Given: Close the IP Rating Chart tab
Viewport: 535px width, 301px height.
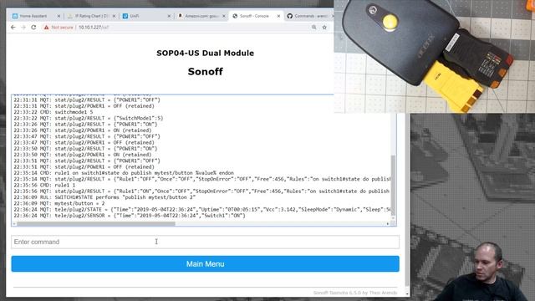Looking at the screenshot, I should point(114,16).
